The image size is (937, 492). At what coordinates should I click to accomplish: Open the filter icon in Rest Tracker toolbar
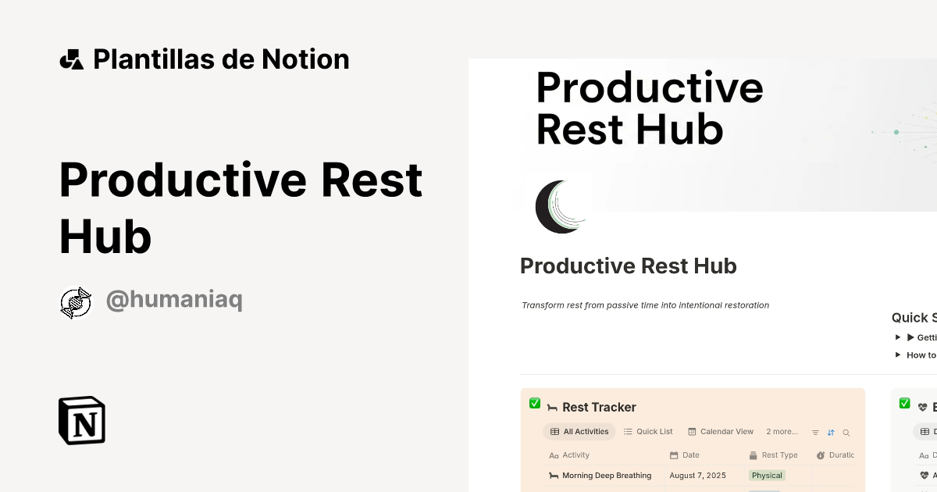point(815,432)
